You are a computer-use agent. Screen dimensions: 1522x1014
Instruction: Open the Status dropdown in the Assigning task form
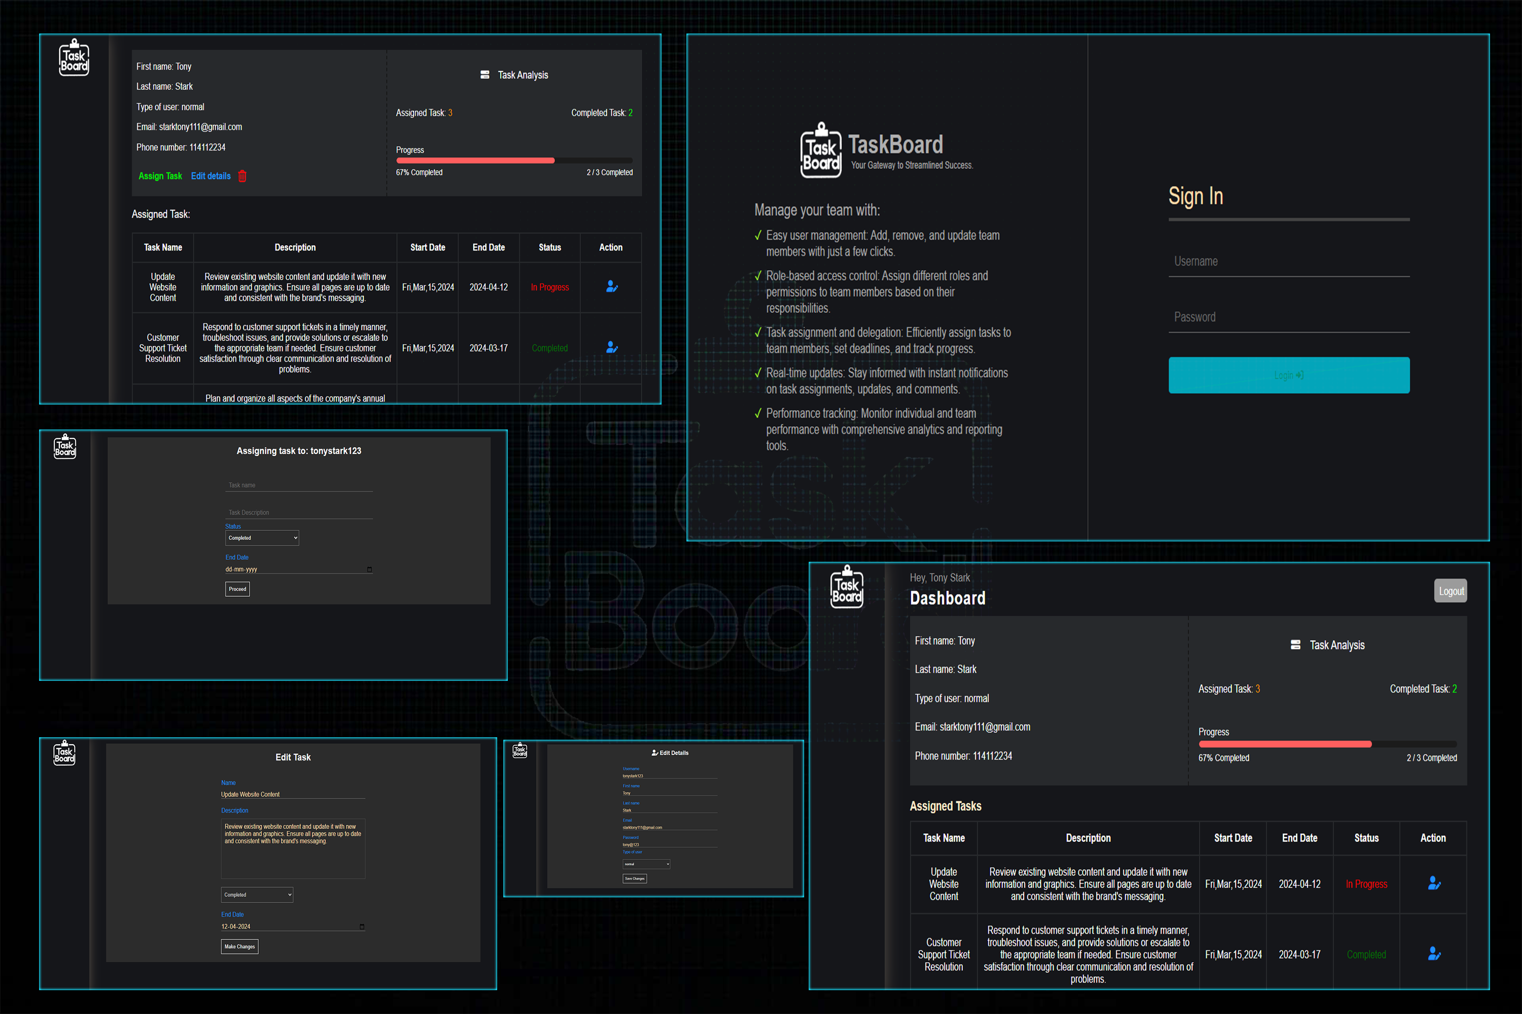click(x=262, y=538)
